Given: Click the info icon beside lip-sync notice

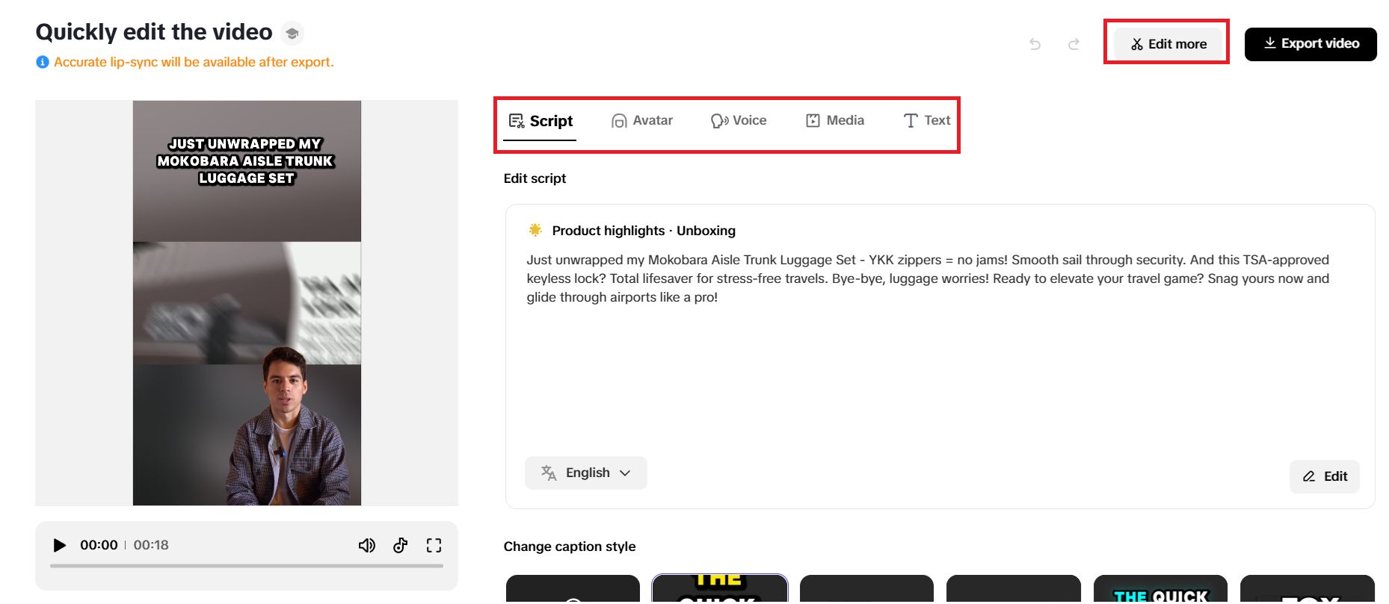Looking at the screenshot, I should click(x=43, y=62).
